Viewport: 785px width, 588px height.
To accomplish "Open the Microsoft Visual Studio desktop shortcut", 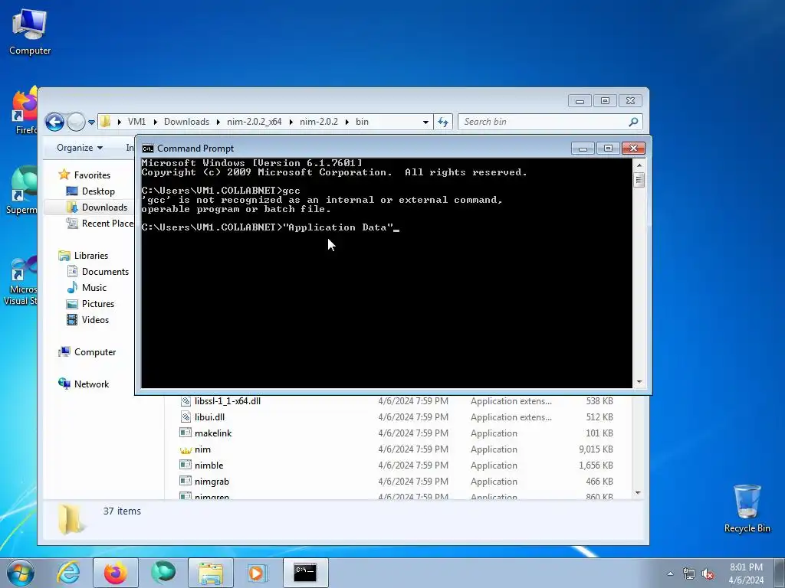I will (x=21, y=280).
